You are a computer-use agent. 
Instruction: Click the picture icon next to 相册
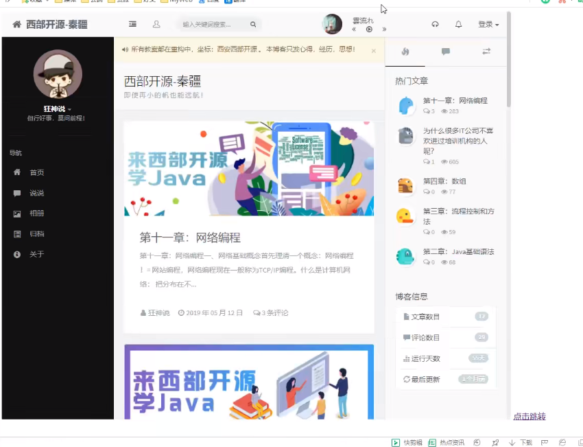tap(16, 214)
